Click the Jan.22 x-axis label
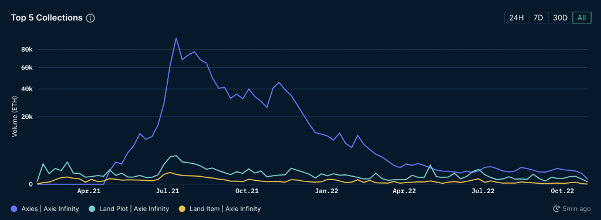 point(326,191)
